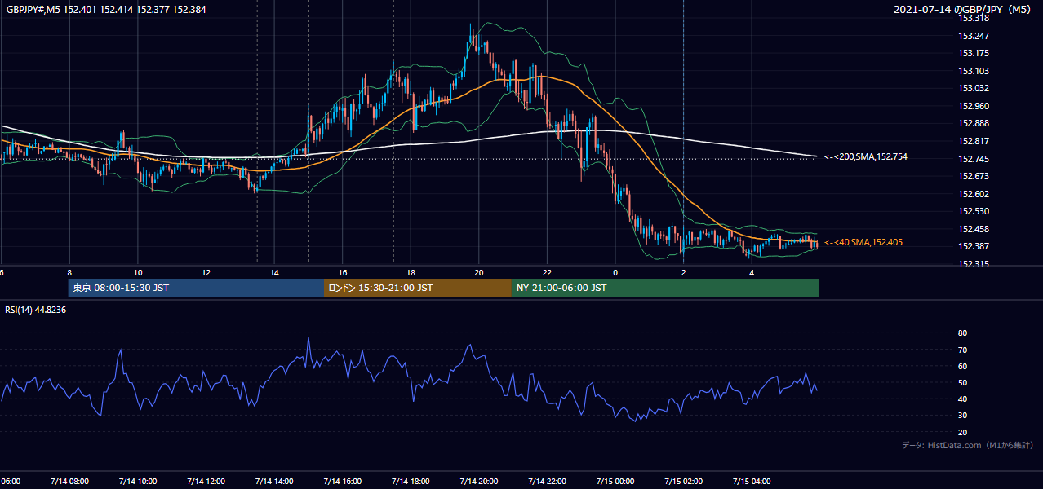Image resolution: width=1043 pixels, height=489 pixels.
Task: Click RSI scale level 40
Action: [x=962, y=399]
